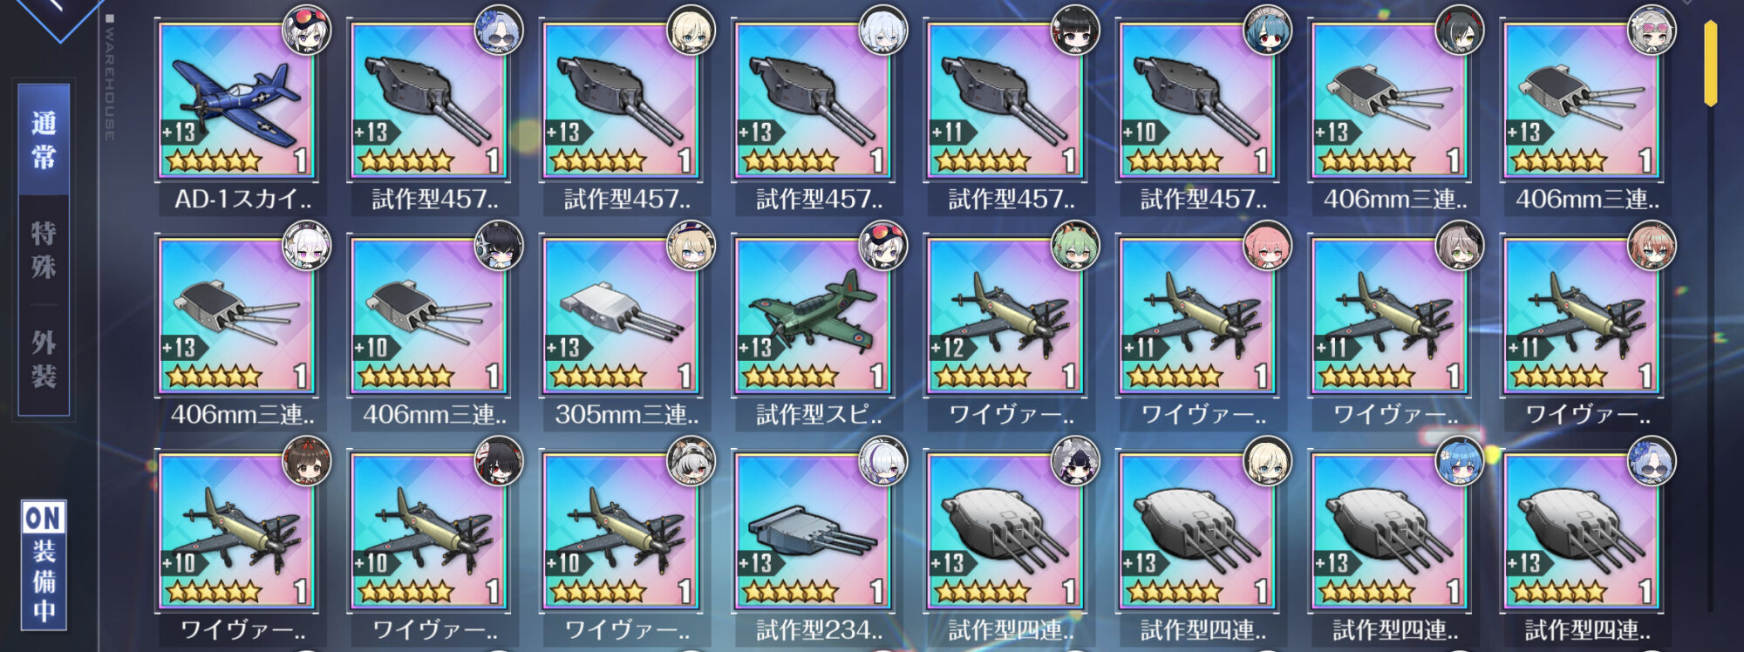Switch to the 特殊 tab
The height and width of the screenshot is (652, 1744).
pos(44,250)
